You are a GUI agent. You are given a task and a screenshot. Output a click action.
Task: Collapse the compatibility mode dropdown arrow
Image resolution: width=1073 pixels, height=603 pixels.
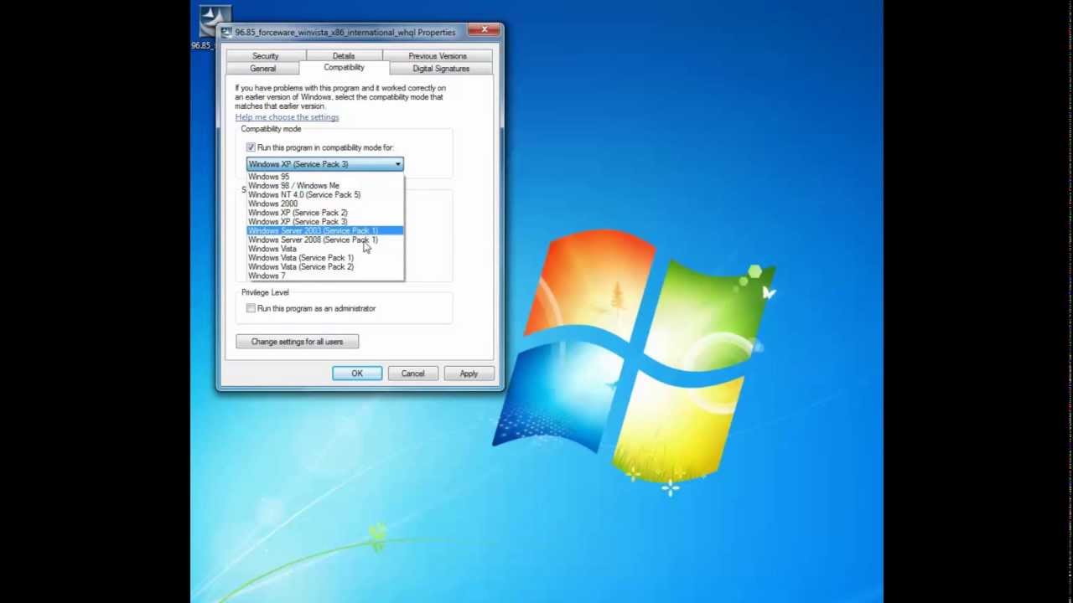click(x=397, y=164)
